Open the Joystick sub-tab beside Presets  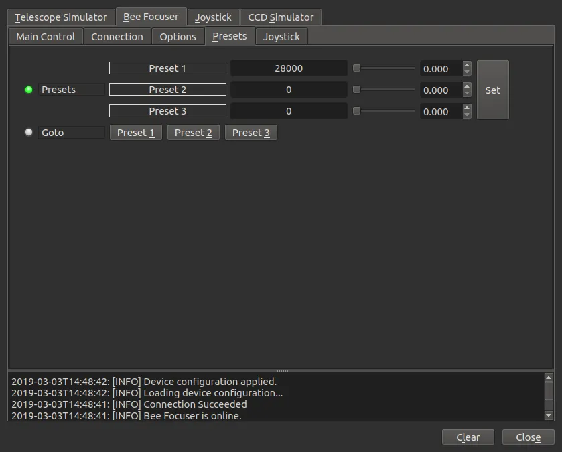tap(281, 37)
